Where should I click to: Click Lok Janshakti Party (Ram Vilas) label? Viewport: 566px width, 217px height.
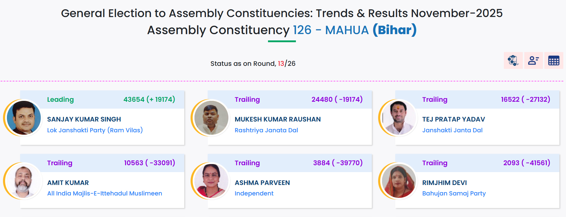[x=95, y=130]
